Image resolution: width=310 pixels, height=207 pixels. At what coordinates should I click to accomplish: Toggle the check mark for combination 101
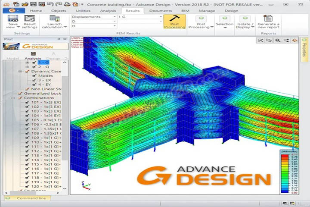27,102
